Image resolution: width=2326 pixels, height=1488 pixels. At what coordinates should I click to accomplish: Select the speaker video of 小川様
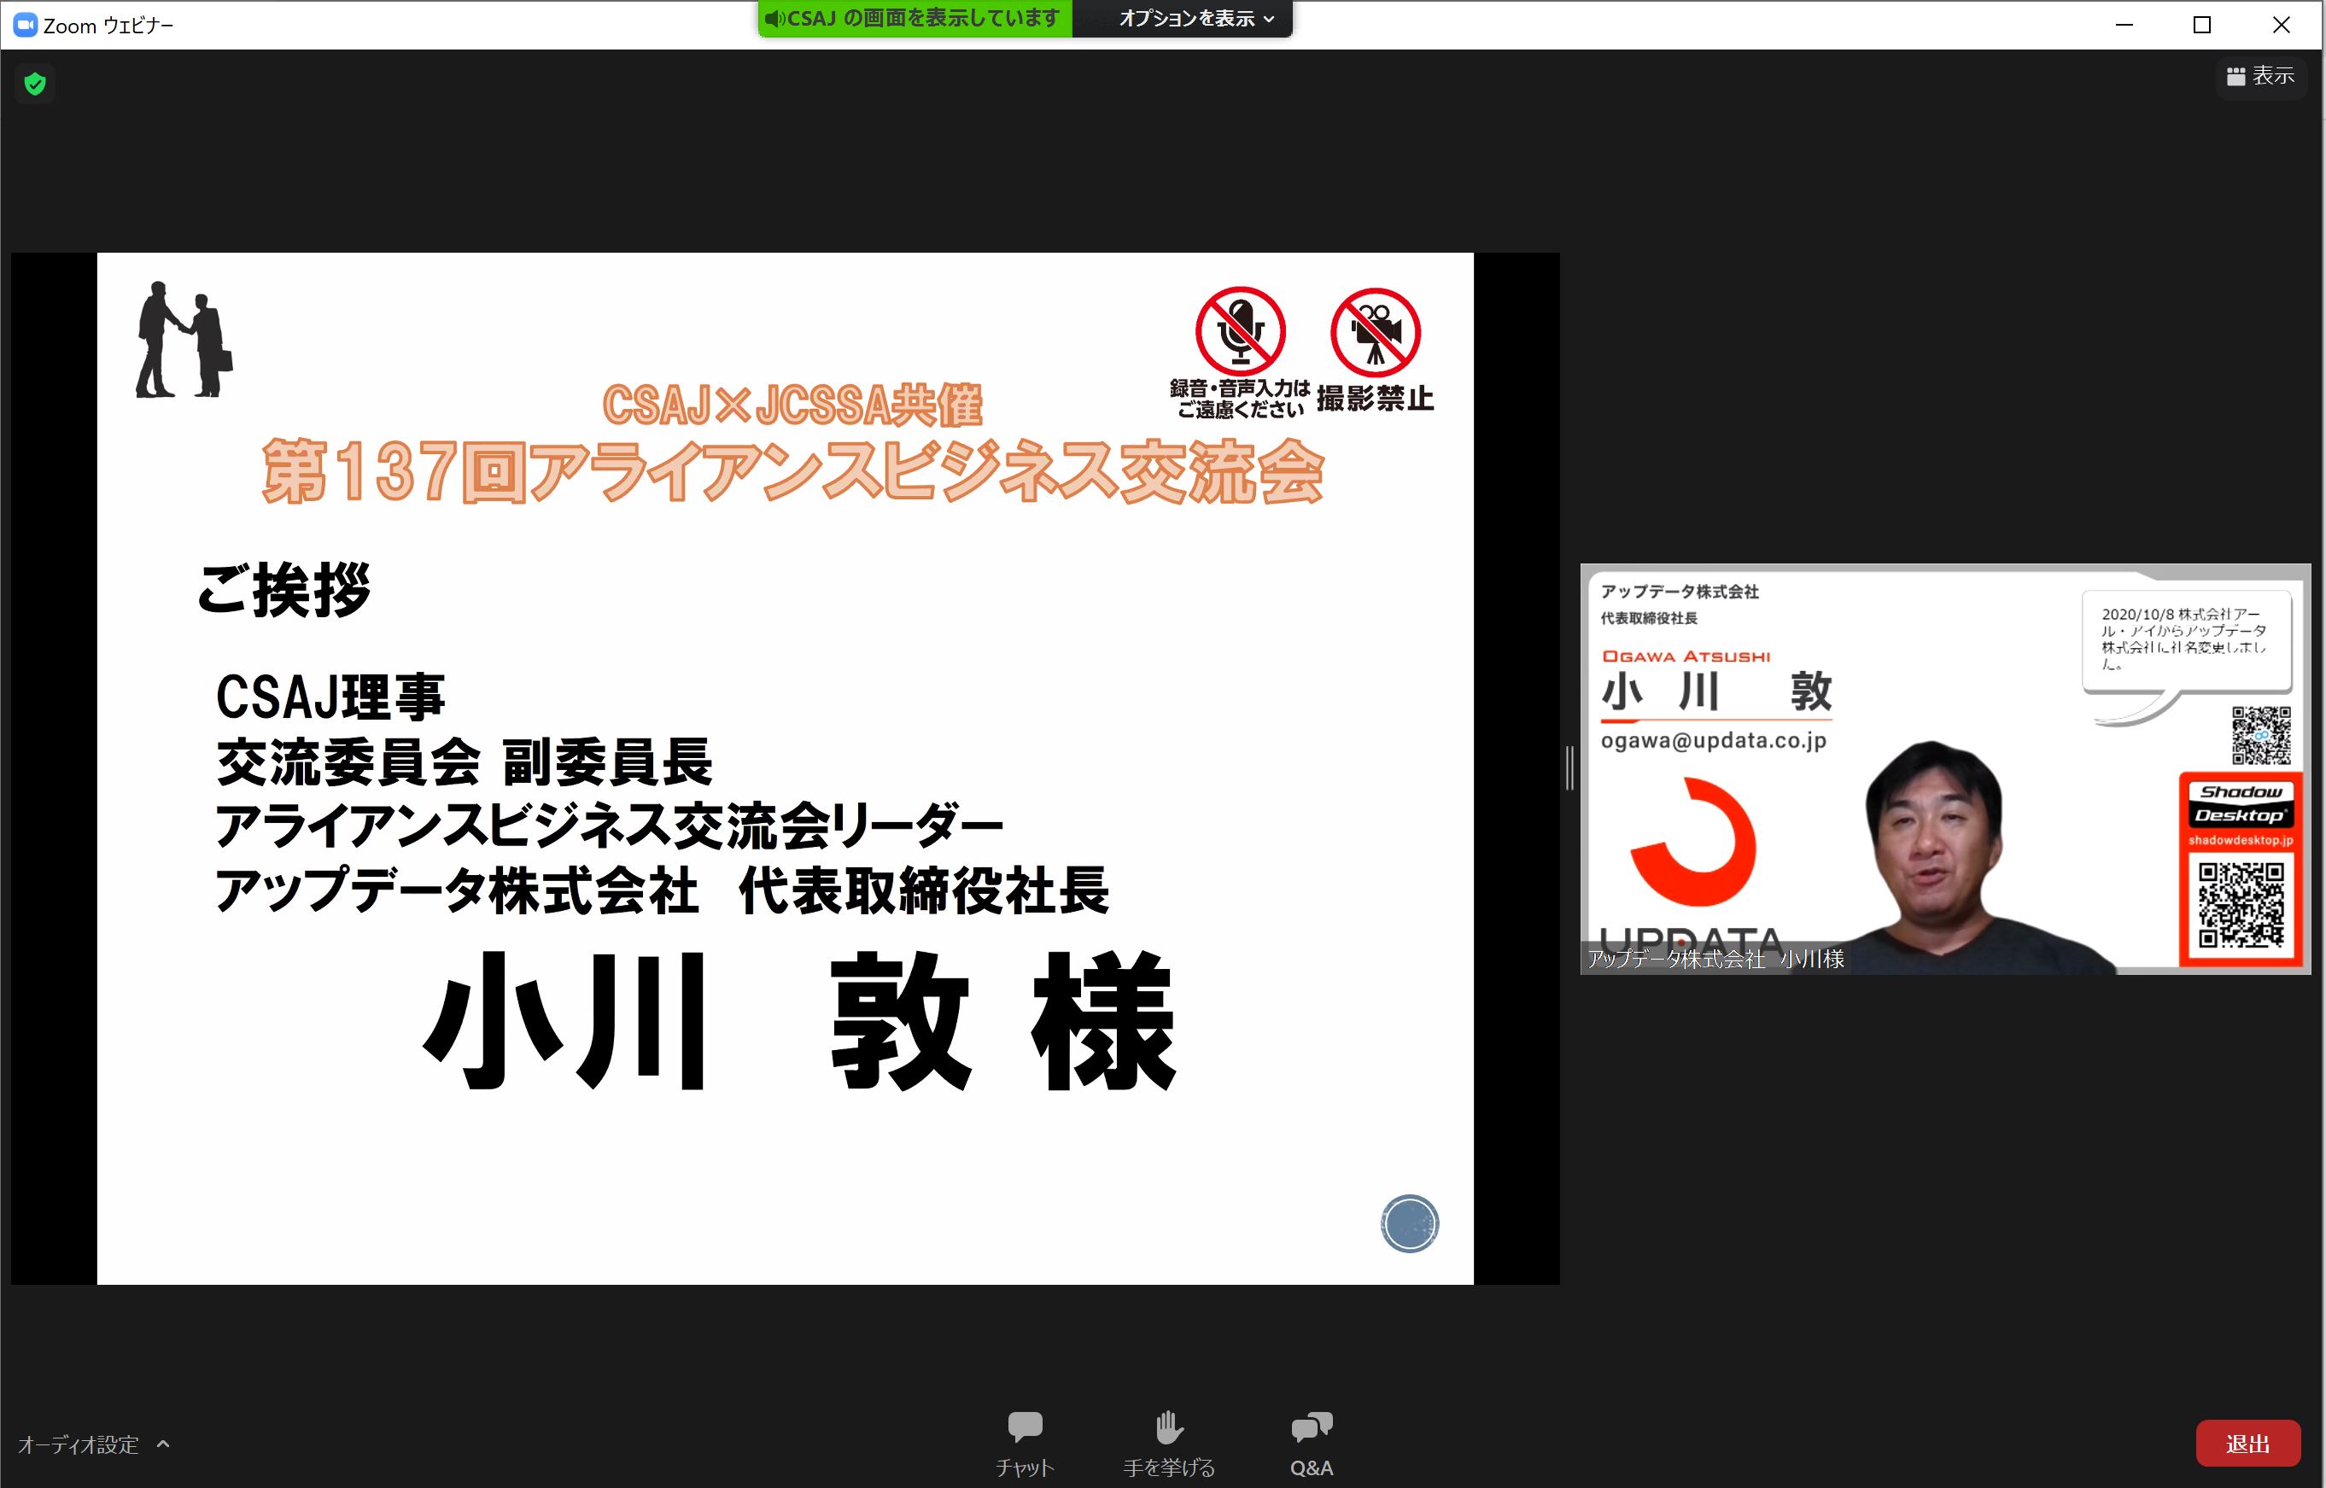tap(1944, 769)
